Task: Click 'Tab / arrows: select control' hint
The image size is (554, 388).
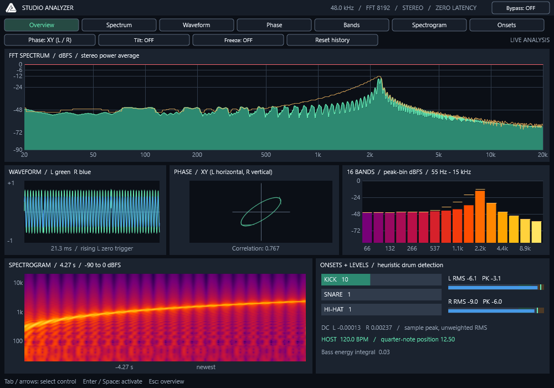Action: pyautogui.click(x=40, y=381)
